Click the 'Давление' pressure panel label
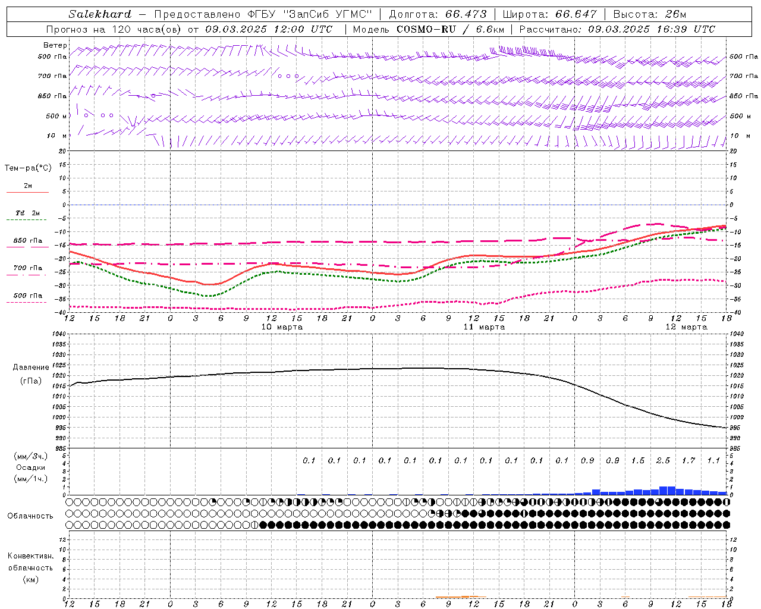Screen dimensions: 761x609 pos(31,368)
